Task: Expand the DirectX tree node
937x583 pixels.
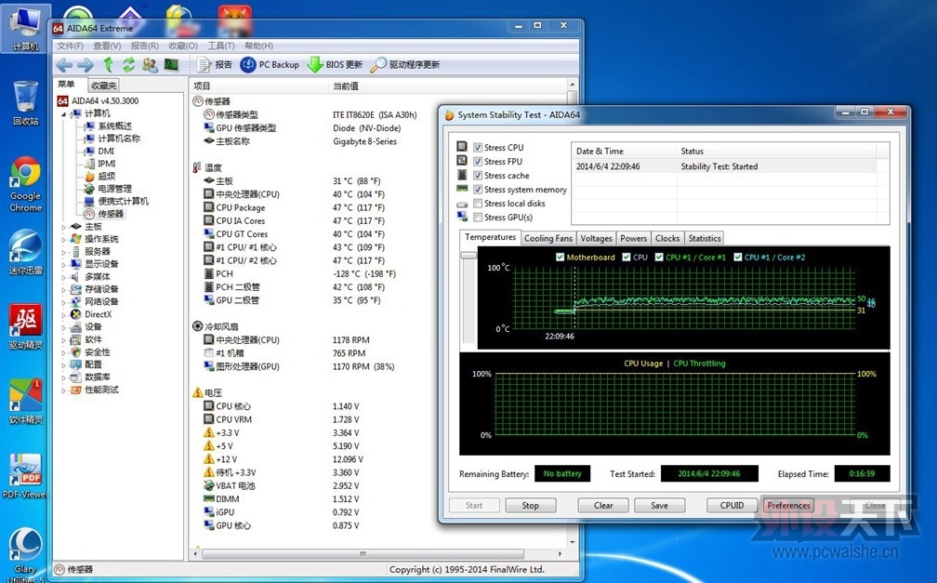Action: click(x=64, y=315)
